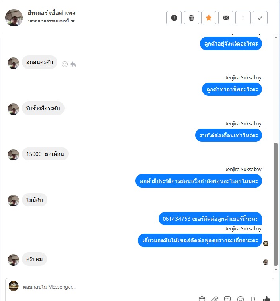Mark conversation unread with envelope icon
Viewport: 280px width, 301px height.
coord(225,18)
